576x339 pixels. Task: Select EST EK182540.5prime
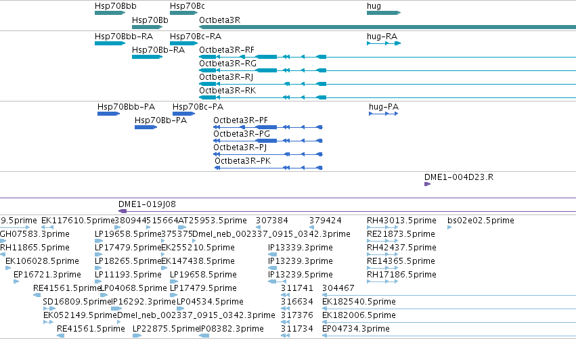[359, 302]
